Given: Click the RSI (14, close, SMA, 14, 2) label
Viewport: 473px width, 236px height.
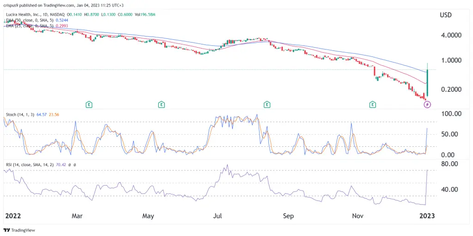Looking at the screenshot, I should click(x=30, y=165).
